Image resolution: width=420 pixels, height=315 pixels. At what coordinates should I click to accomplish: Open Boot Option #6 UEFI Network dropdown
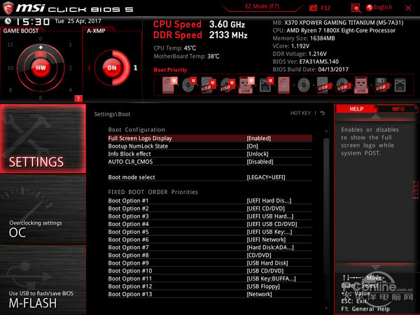click(x=266, y=239)
